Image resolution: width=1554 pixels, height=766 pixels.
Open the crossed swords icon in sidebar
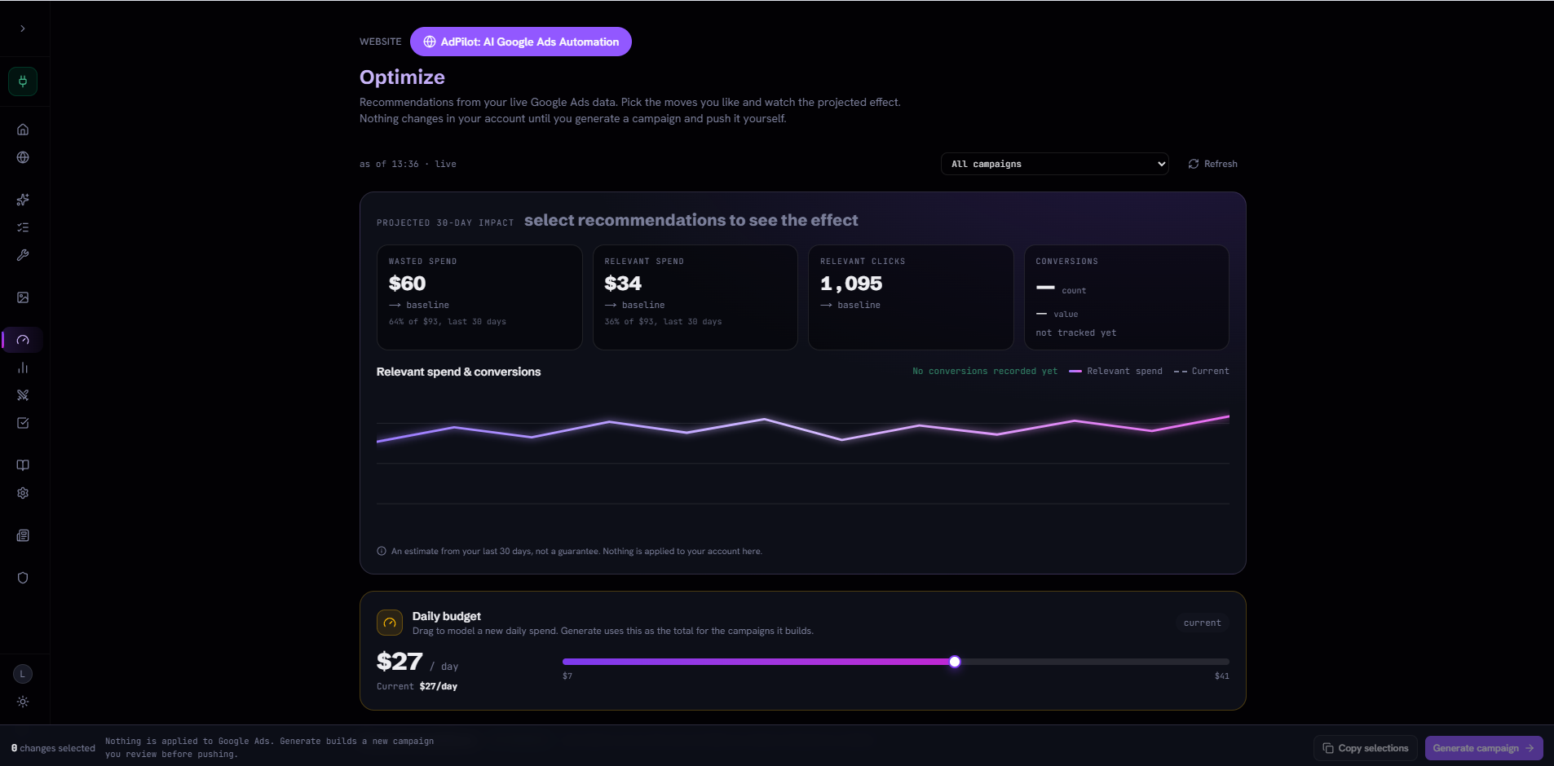pyautogui.click(x=23, y=395)
